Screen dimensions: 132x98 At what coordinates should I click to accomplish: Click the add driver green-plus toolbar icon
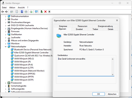(42, 12)
